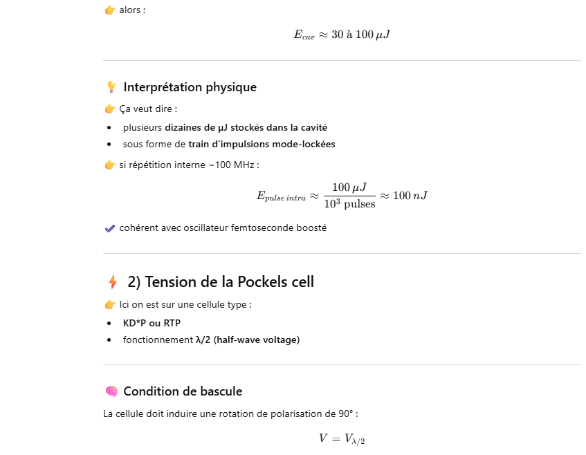Click the "fonctionnement λ/2 (half-wave voltage)" bullet
This screenshot has height=455, width=586.
point(211,340)
